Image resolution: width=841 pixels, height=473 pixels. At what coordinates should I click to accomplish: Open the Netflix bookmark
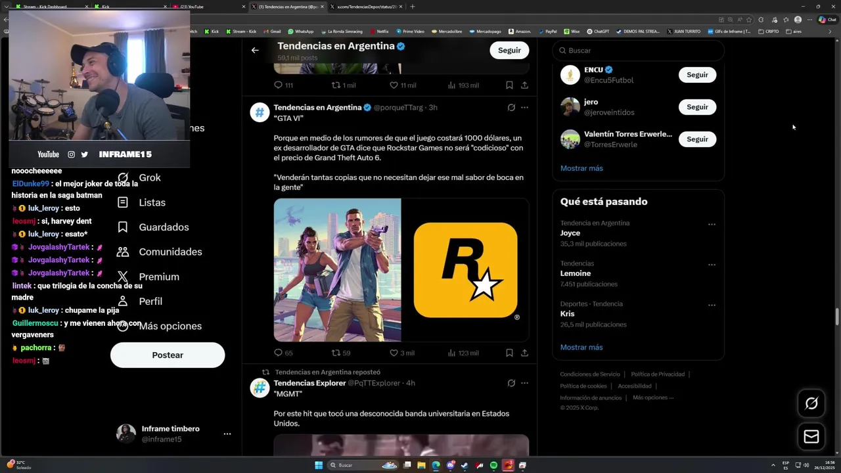379,31
